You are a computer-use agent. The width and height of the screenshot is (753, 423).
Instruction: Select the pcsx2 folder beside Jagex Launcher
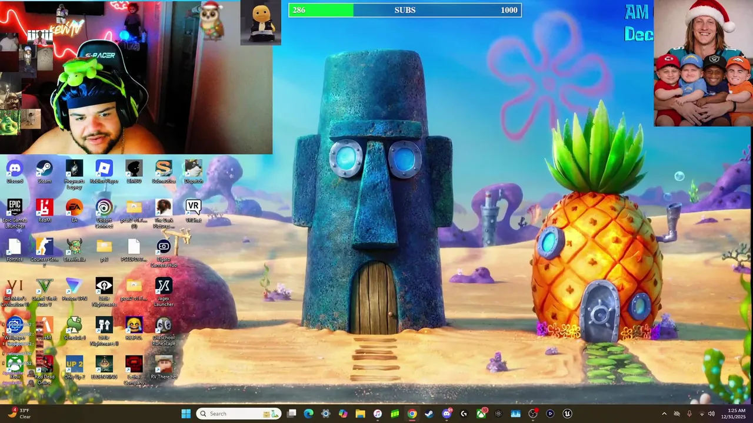134,290
